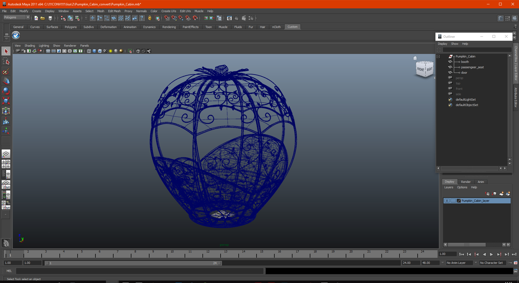This screenshot has height=283, width=519.
Task: Click the question mark help icon
Action: pyautogui.click(x=142, y=18)
